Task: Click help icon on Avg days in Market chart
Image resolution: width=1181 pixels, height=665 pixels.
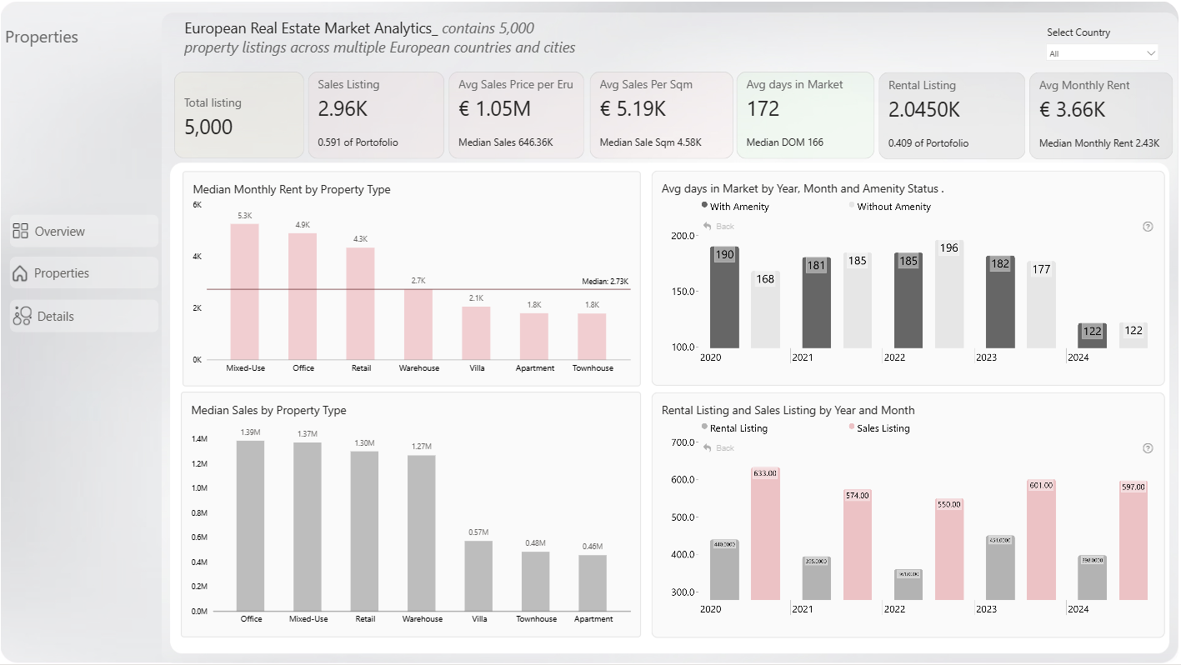Action: [x=1148, y=227]
